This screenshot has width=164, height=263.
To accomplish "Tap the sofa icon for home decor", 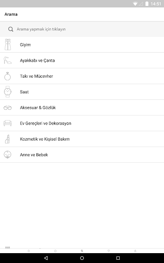I will pos(7,123).
